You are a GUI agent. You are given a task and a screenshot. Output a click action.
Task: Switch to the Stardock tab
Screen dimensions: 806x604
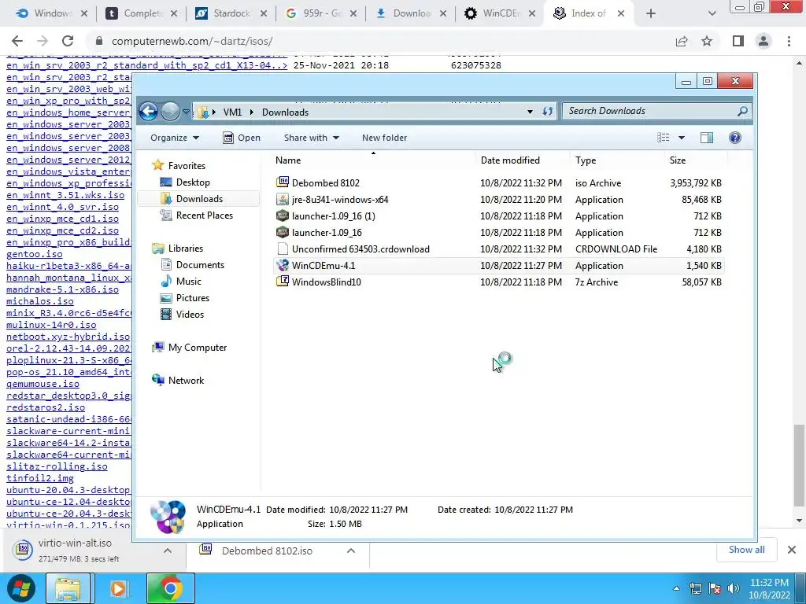pyautogui.click(x=231, y=13)
